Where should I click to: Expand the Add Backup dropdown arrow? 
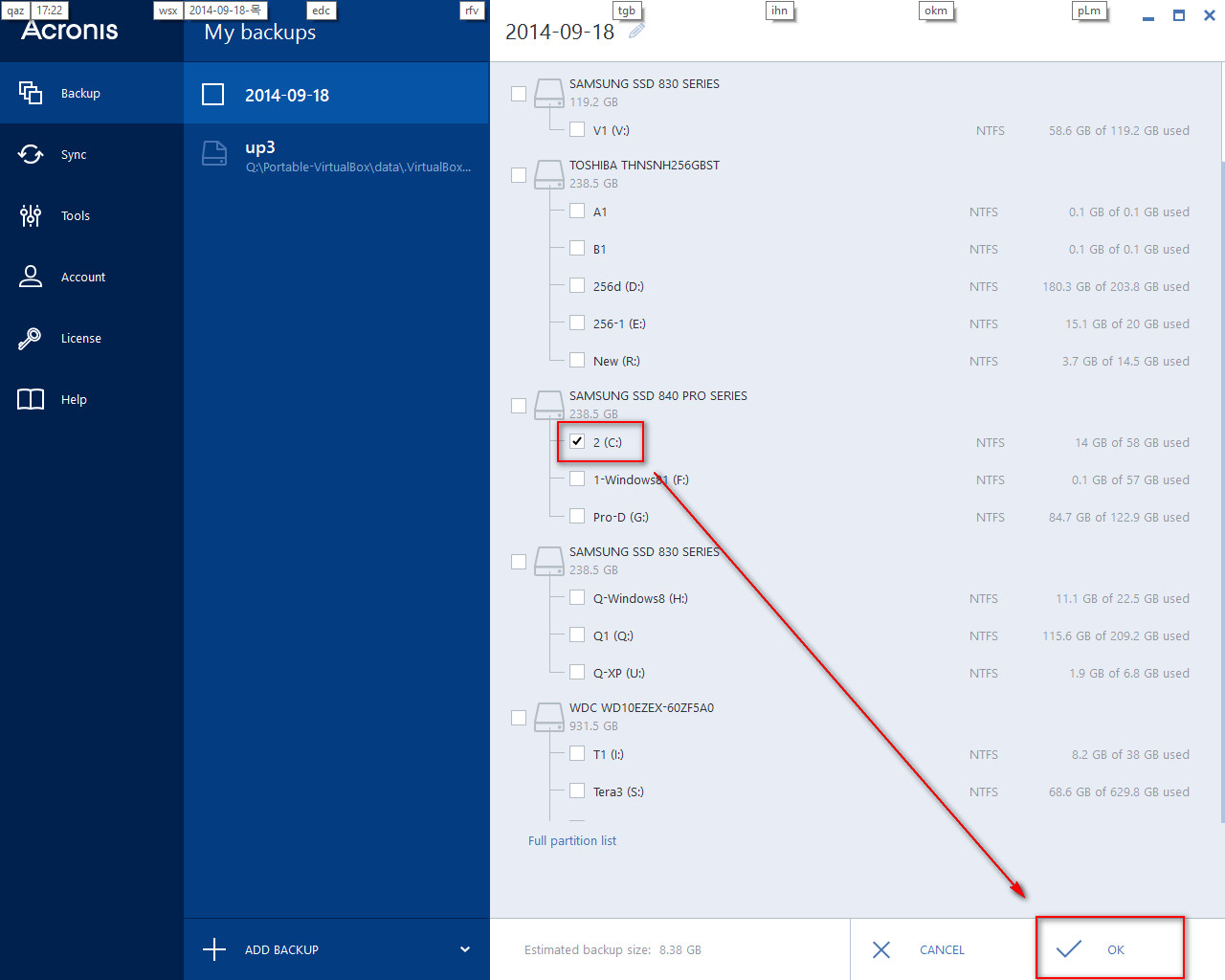[465, 949]
